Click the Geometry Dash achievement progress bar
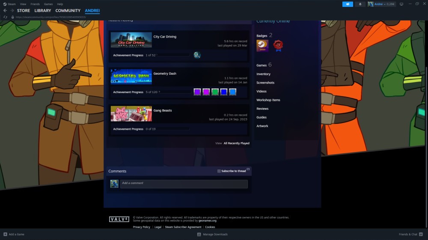 tap(175, 92)
